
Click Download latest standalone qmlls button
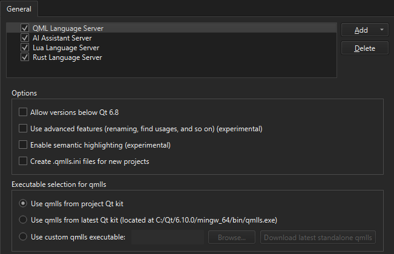click(x=318, y=237)
